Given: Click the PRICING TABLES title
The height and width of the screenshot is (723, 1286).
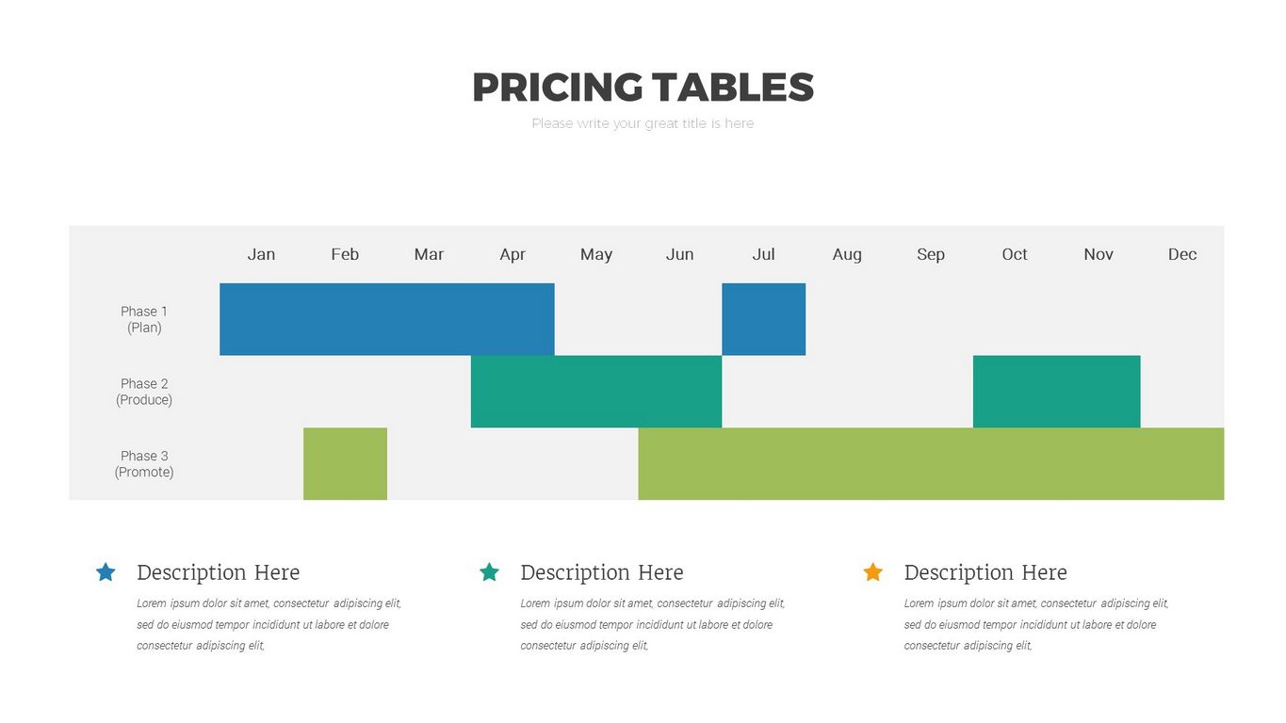Looking at the screenshot, I should click(x=643, y=88).
